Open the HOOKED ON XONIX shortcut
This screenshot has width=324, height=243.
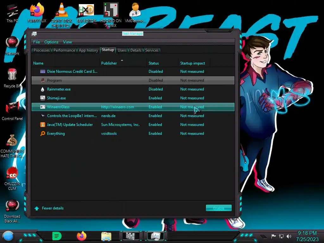(x=111, y=15)
